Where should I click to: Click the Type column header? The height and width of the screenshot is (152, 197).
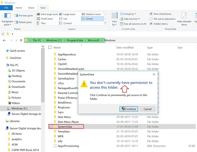tap(150, 47)
